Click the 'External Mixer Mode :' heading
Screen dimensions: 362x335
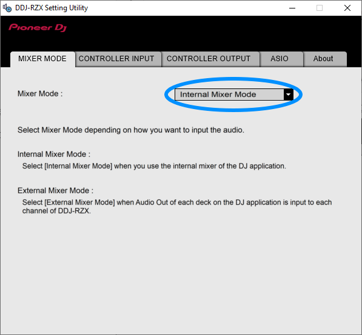pos(56,191)
